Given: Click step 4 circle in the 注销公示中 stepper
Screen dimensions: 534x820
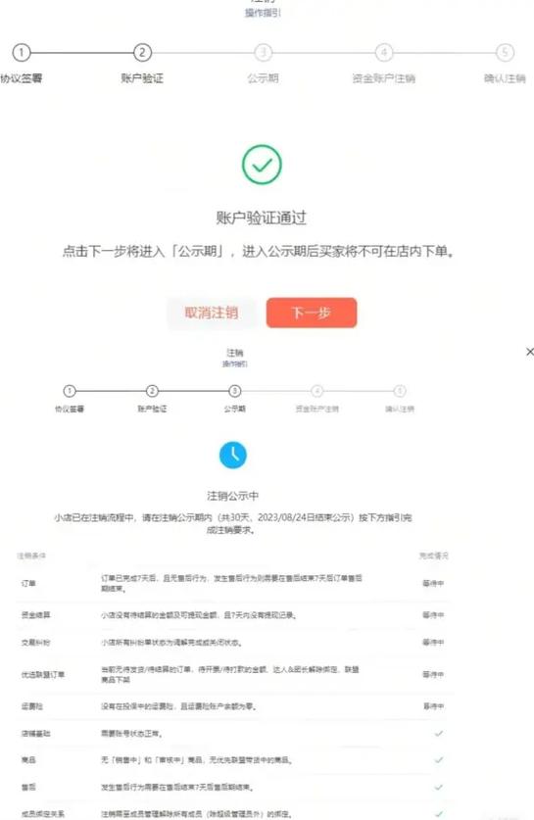Looking at the screenshot, I should (316, 391).
